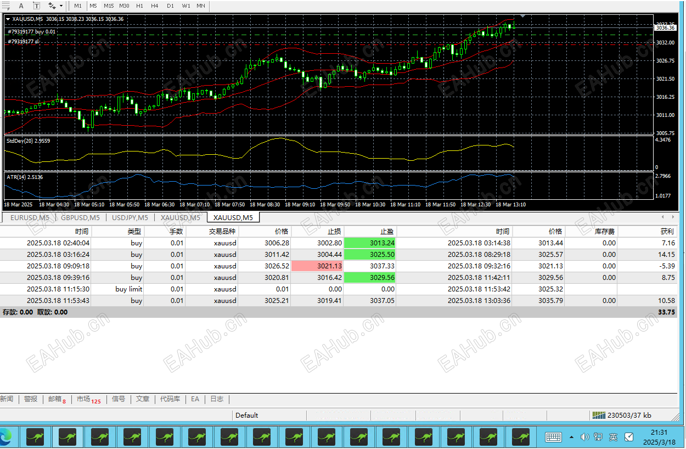This screenshot has height=449, width=686.
Task: Open the 信号 terminal tab
Action: [119, 399]
